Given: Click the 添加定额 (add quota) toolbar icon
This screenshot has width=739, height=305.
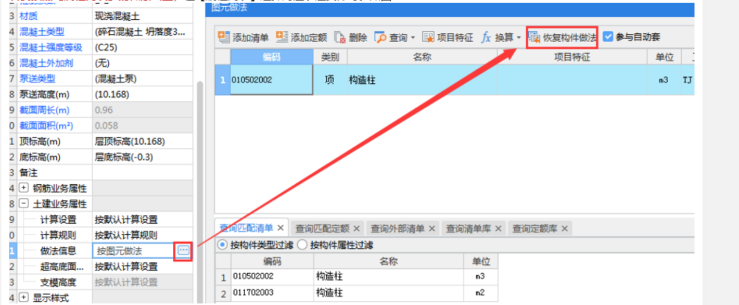Looking at the screenshot, I should [x=282, y=37].
